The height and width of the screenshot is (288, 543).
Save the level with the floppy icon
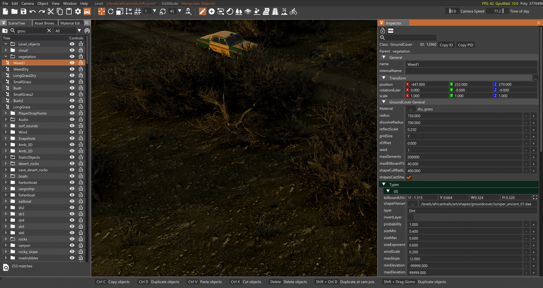click(x=23, y=11)
